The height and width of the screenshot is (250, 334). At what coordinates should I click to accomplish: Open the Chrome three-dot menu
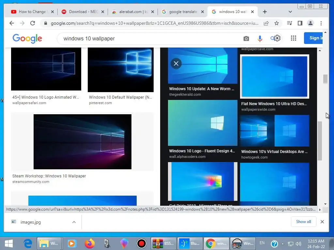point(321,23)
